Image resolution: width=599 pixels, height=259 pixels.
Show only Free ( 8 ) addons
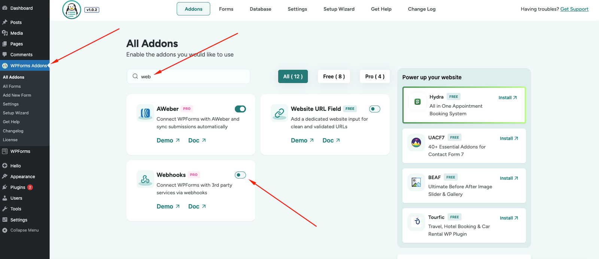pyautogui.click(x=334, y=76)
